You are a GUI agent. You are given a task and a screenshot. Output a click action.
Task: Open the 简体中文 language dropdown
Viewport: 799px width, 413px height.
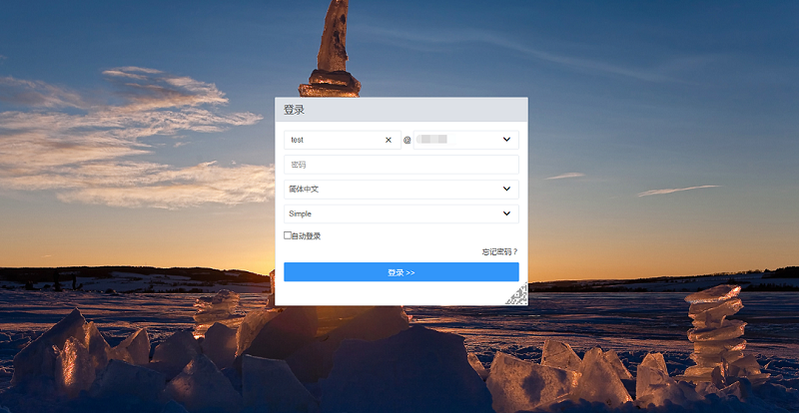click(401, 189)
